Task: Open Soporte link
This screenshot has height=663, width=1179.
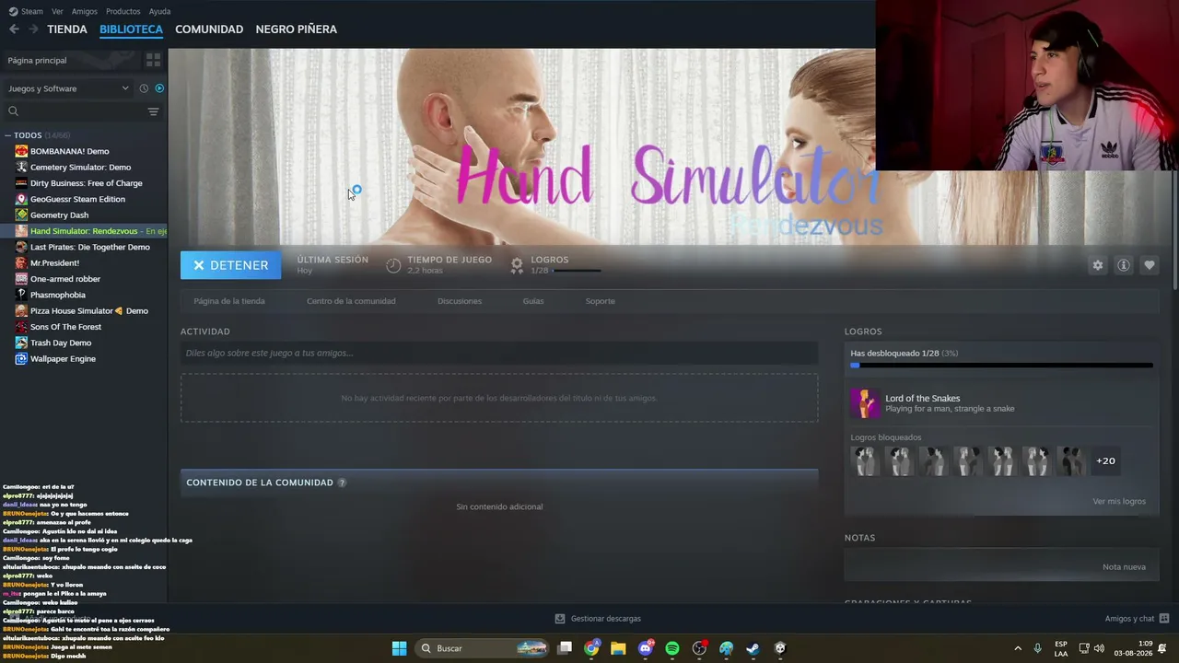Action: [601, 301]
